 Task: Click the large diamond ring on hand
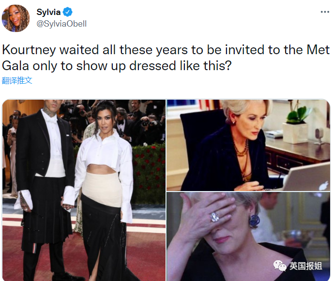tap(215, 217)
